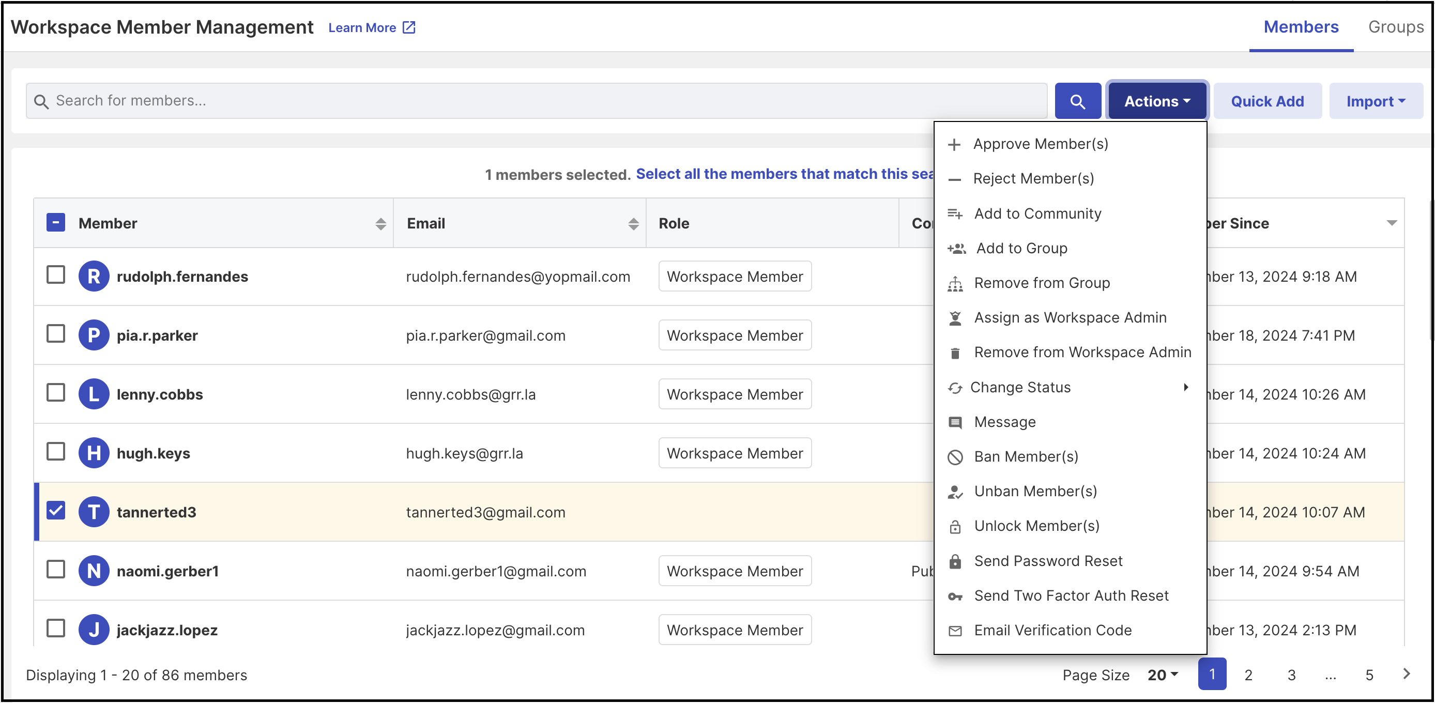Click the key icon for Two Factor Auth Reset
Viewport: 1435px width, 703px height.
click(x=955, y=597)
